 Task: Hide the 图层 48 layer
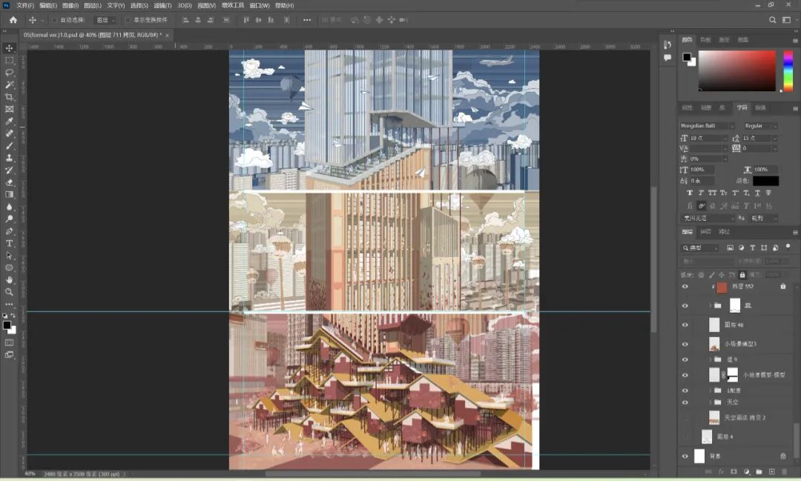tap(685, 325)
